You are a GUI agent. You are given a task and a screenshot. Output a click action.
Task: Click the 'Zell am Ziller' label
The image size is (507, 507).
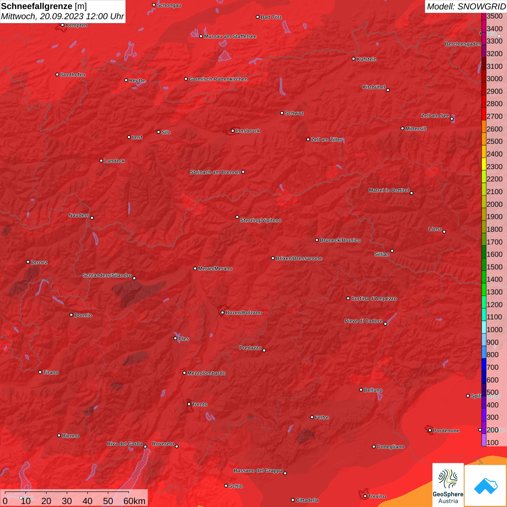point(326,139)
